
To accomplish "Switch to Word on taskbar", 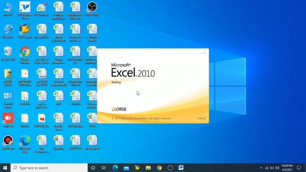I will (x=181, y=168).
